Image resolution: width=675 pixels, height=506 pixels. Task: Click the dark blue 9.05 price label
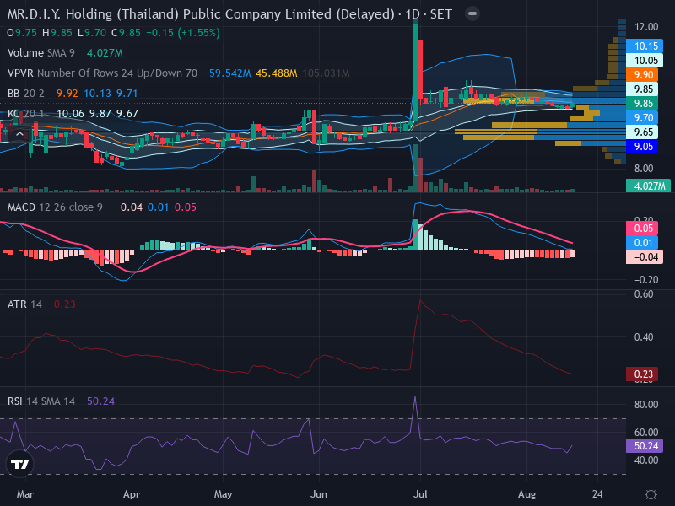coord(642,147)
